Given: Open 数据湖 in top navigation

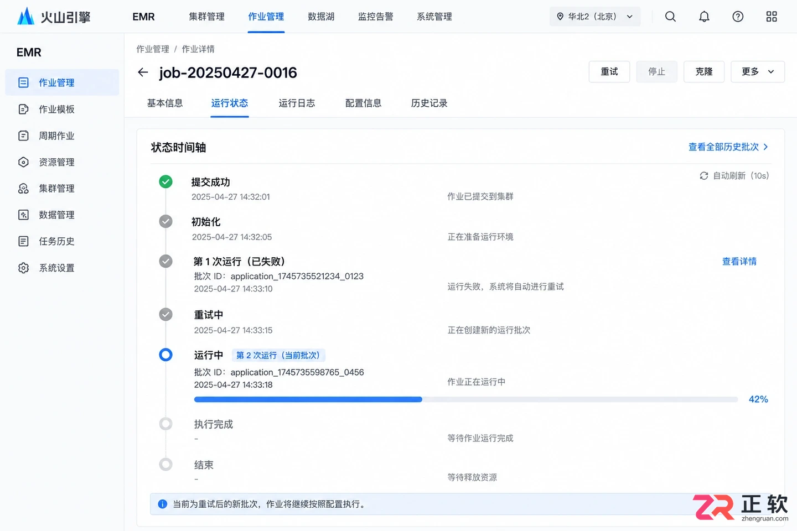Looking at the screenshot, I should click(x=321, y=17).
